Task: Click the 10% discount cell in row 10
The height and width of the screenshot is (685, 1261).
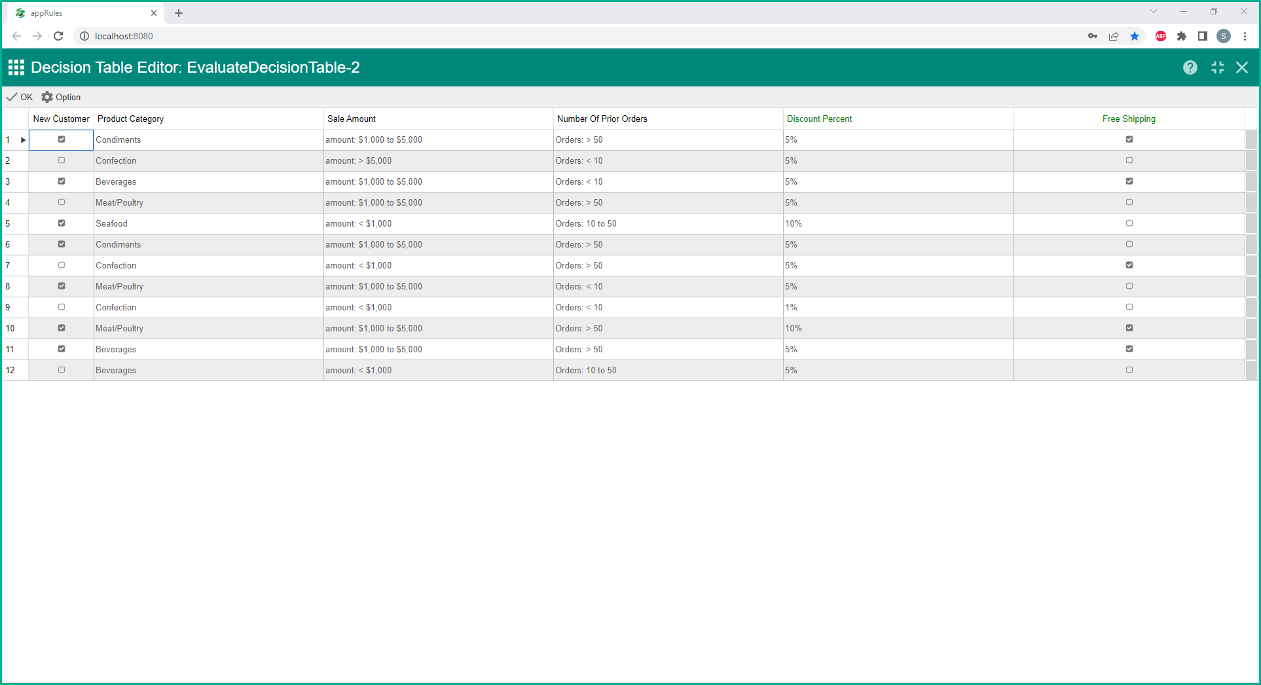Action: click(898, 328)
